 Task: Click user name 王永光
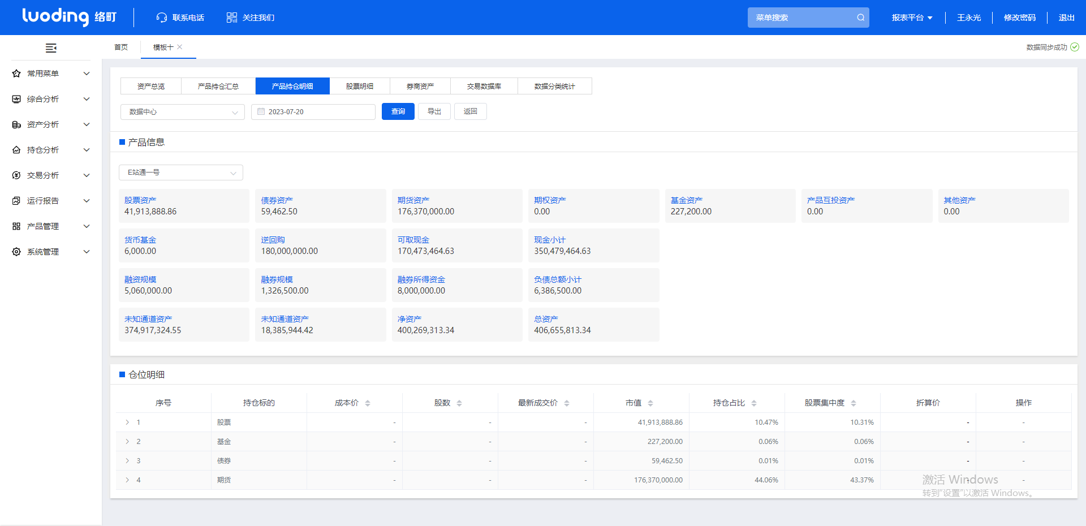(x=969, y=18)
